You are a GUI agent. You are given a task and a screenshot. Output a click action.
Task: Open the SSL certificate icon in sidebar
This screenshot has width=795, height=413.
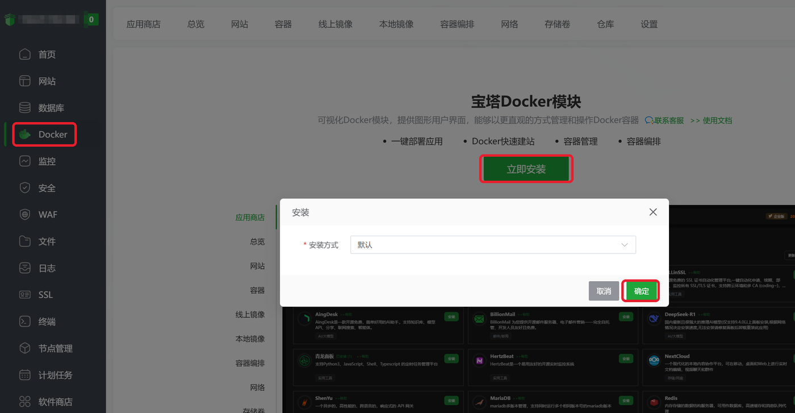pyautogui.click(x=24, y=295)
